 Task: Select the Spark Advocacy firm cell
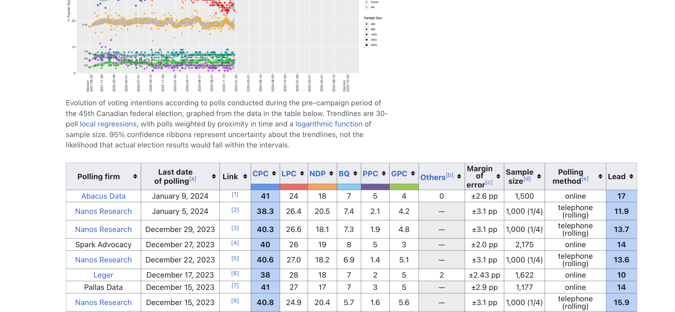tap(103, 245)
